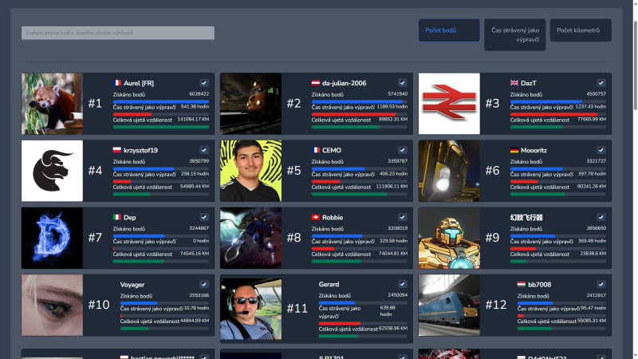Click the points value 6028422

tap(199, 94)
